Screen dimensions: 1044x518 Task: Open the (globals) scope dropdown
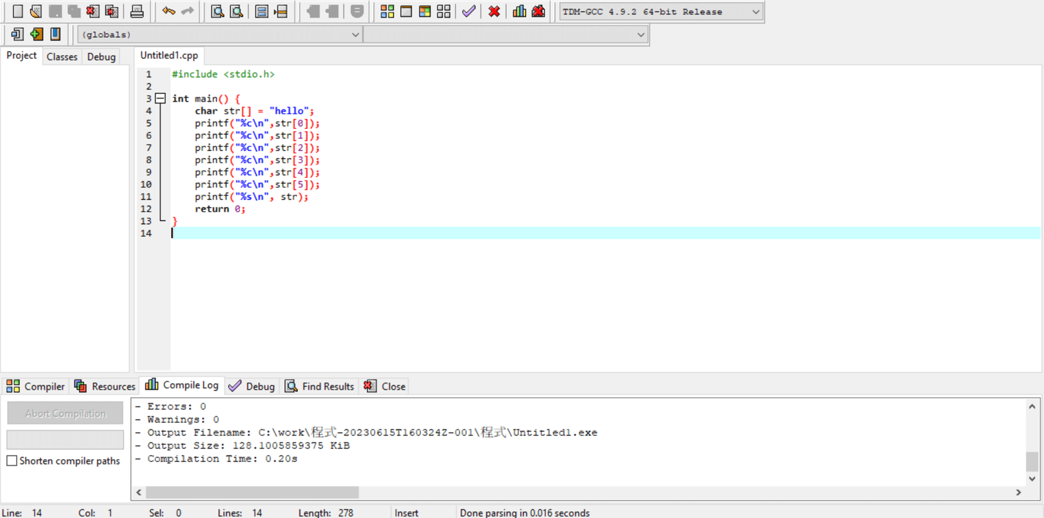click(355, 35)
